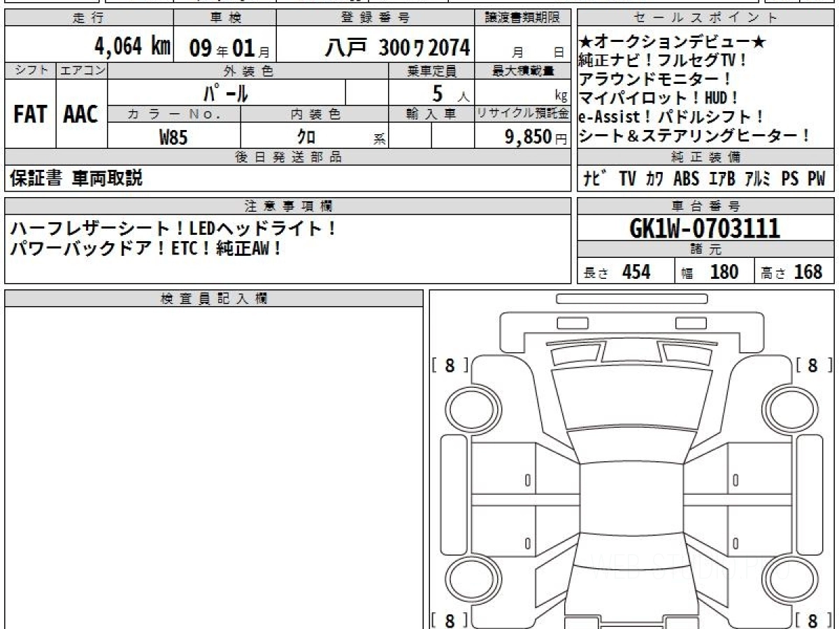Select the AAC air conditioner cell
The width and height of the screenshot is (839, 629).
[x=81, y=115]
